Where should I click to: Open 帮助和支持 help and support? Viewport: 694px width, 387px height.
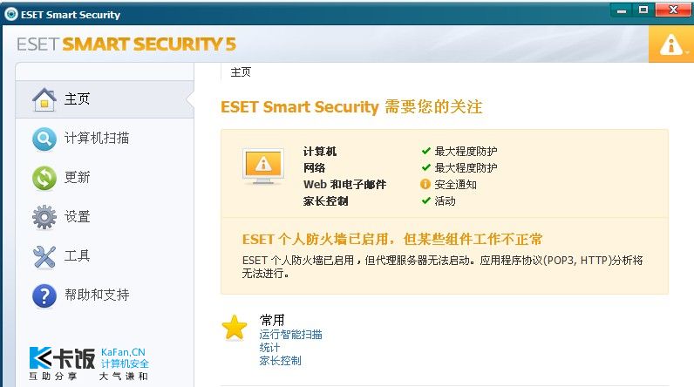97,295
